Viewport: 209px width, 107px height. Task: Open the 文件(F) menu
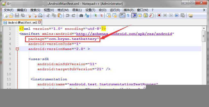(9, 10)
